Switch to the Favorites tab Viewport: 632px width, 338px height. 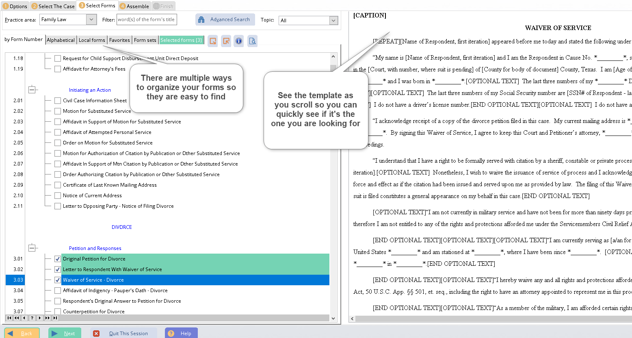point(119,40)
